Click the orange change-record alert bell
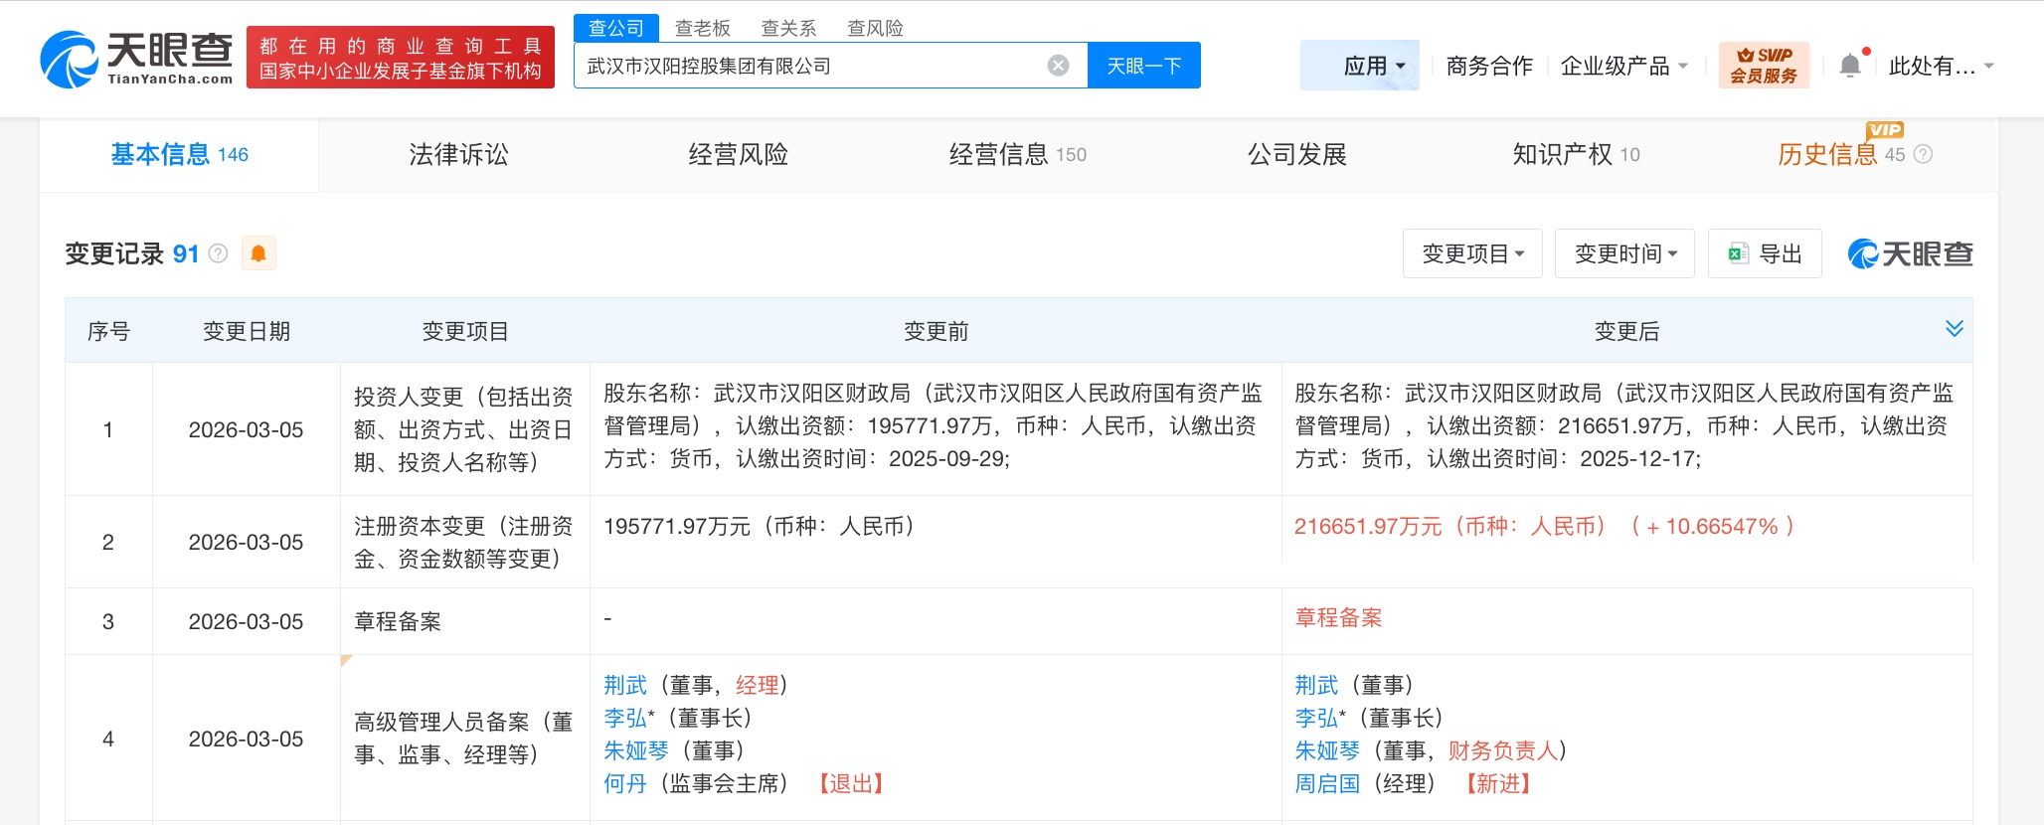Viewport: 2044px width, 825px height. tap(258, 253)
